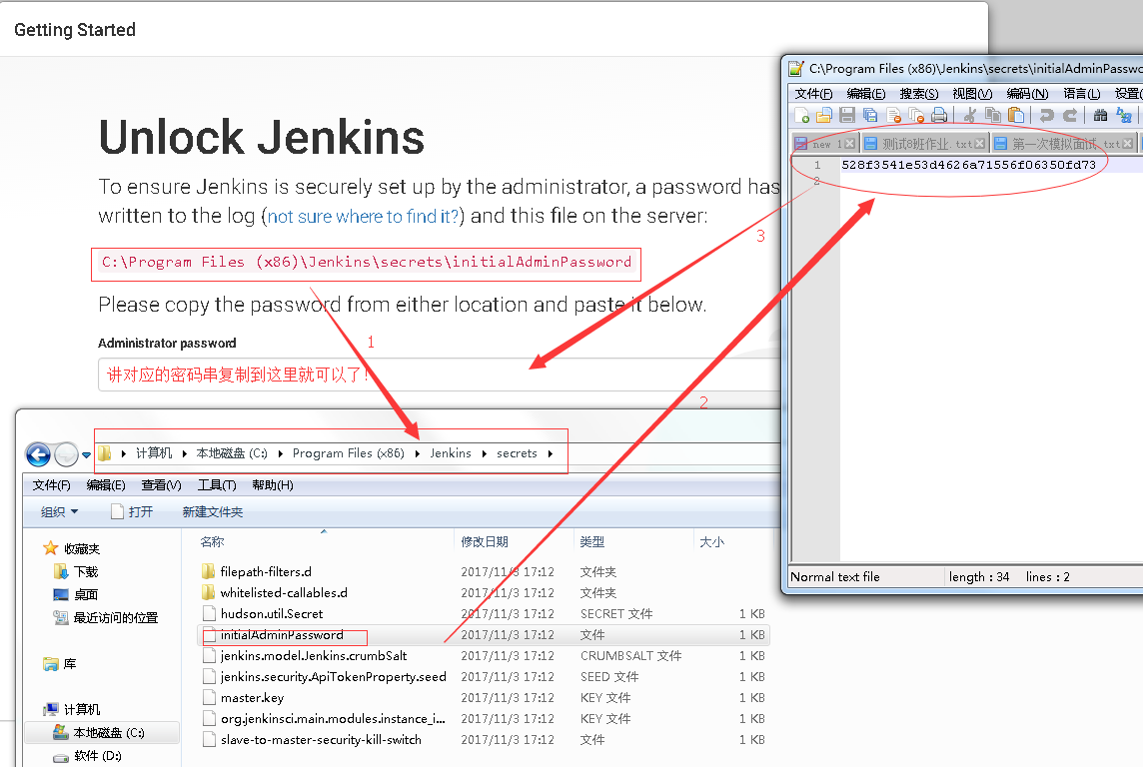Click the Administrator password input field
The height and width of the screenshot is (767, 1143).
click(x=440, y=375)
